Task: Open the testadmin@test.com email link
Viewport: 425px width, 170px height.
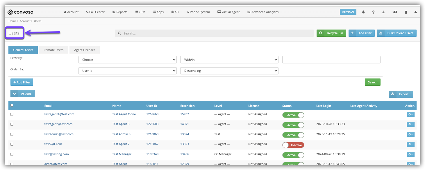Action: tap(59, 134)
